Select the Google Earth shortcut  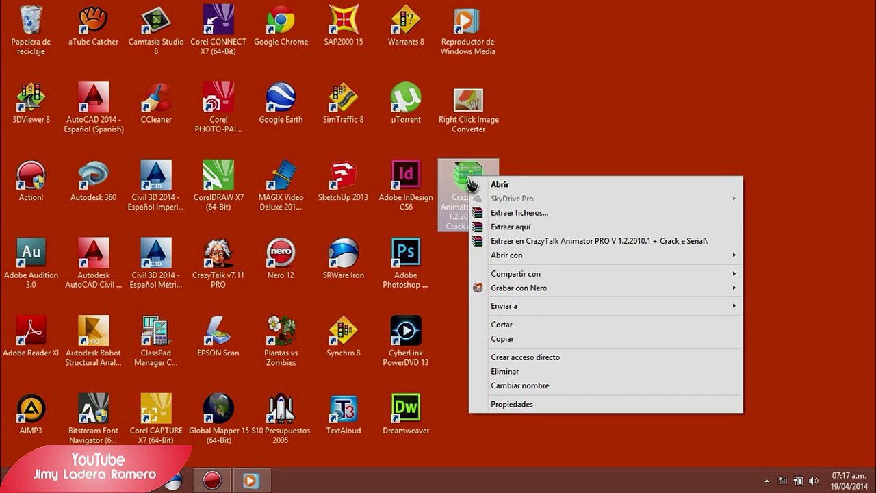pyautogui.click(x=281, y=103)
